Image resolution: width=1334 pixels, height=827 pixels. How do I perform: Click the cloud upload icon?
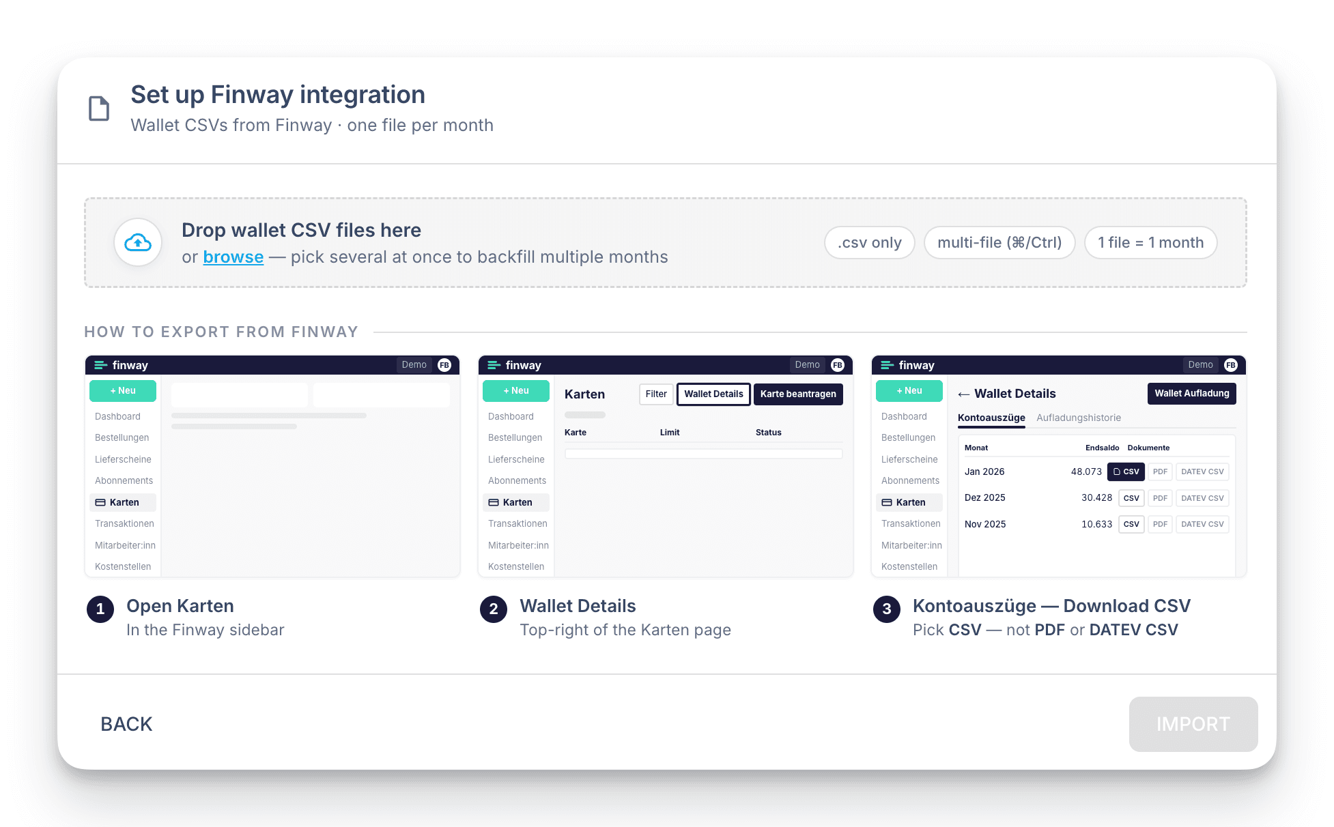[138, 242]
